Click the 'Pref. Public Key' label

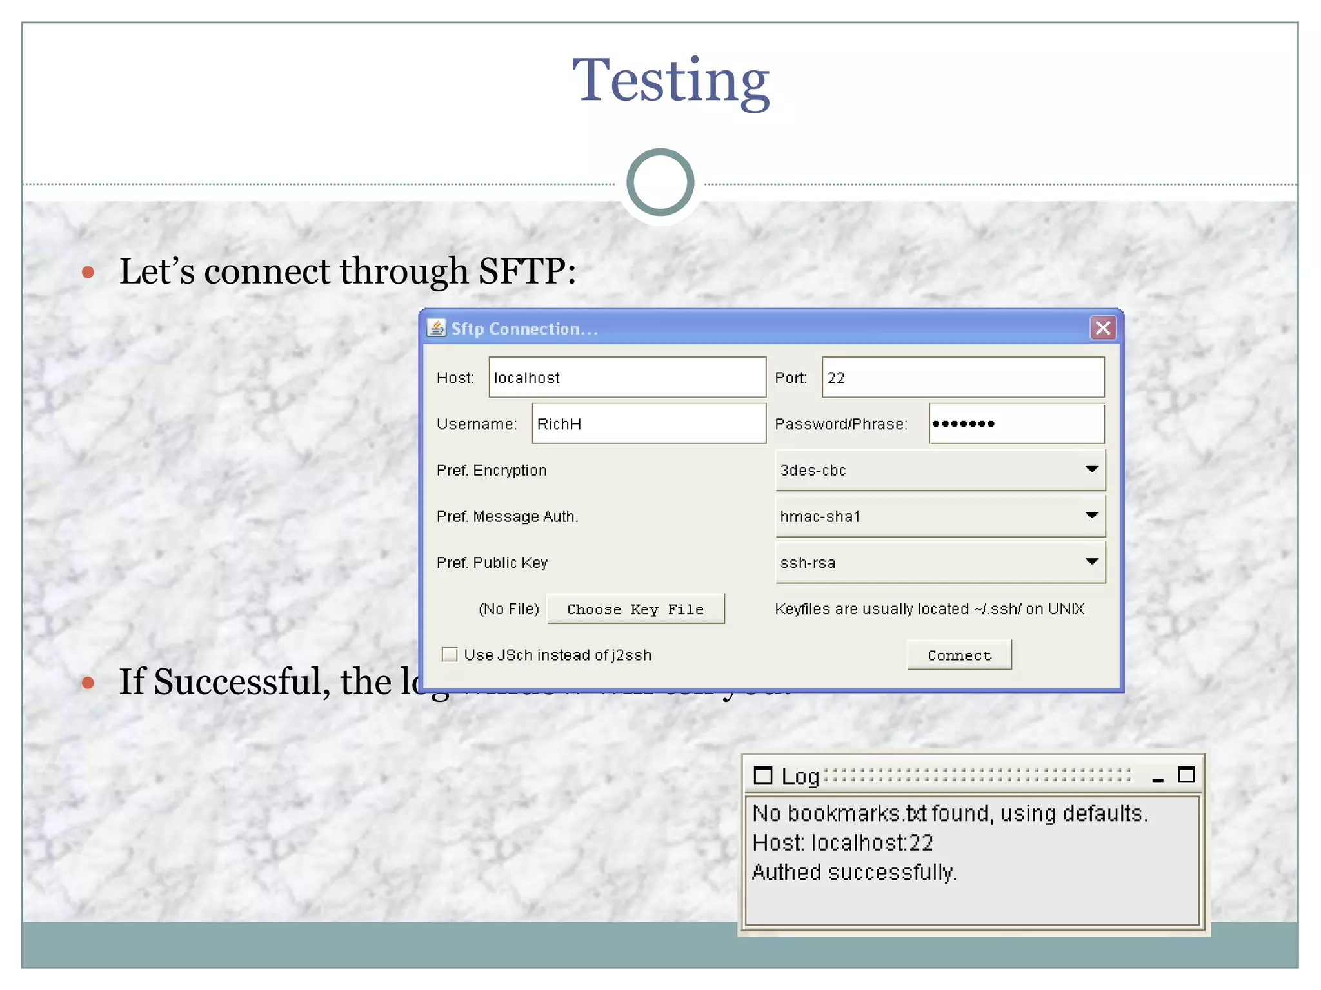point(492,563)
